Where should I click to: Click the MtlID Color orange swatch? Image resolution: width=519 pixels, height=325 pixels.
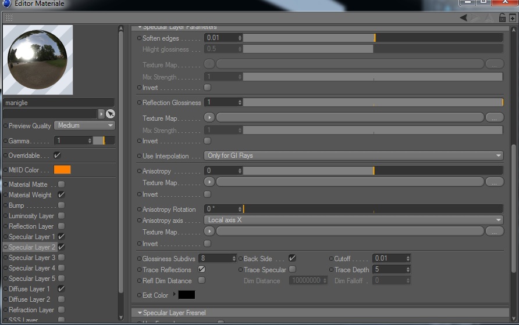pos(62,170)
